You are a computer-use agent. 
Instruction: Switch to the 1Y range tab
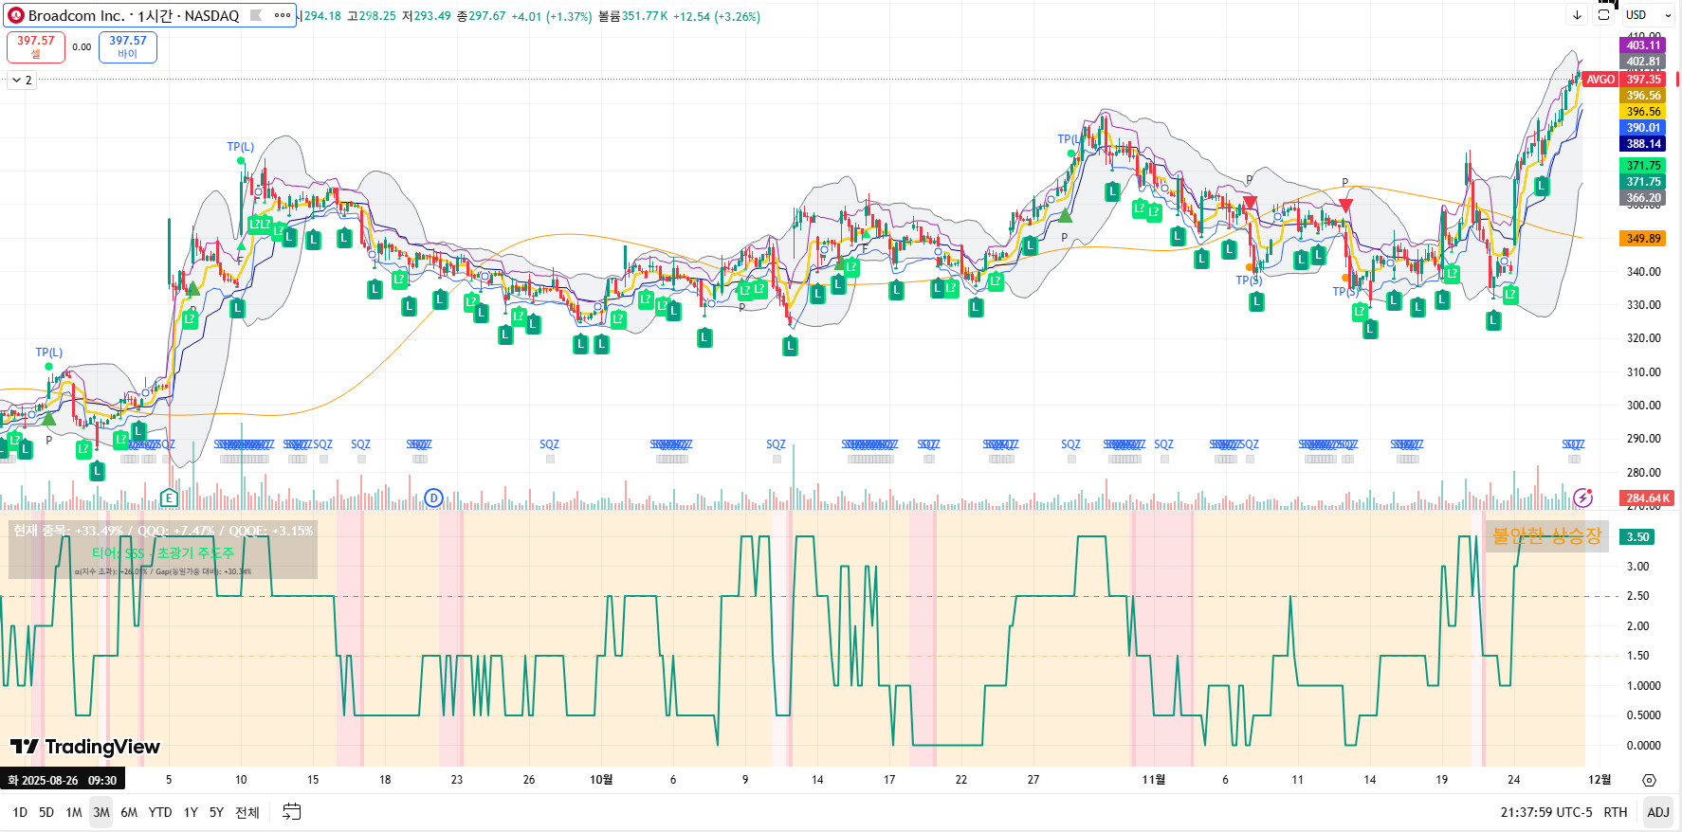[x=191, y=812]
